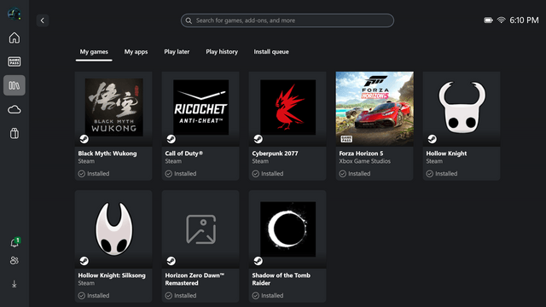Click the search magnifier icon

click(189, 20)
